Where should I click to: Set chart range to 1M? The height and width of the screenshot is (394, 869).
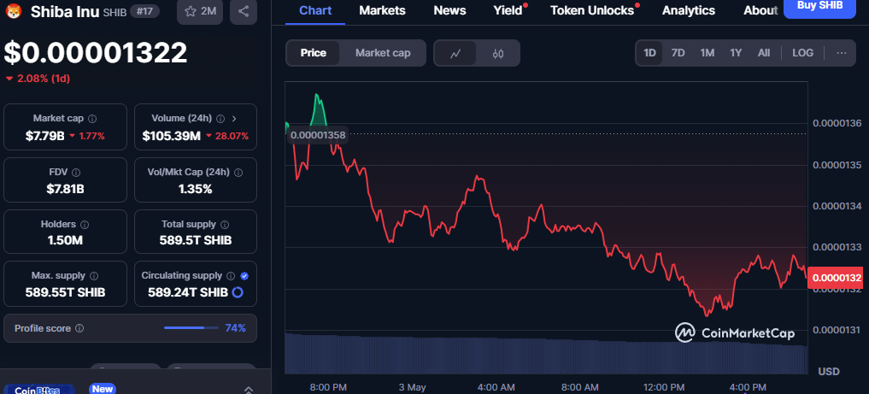pos(708,53)
